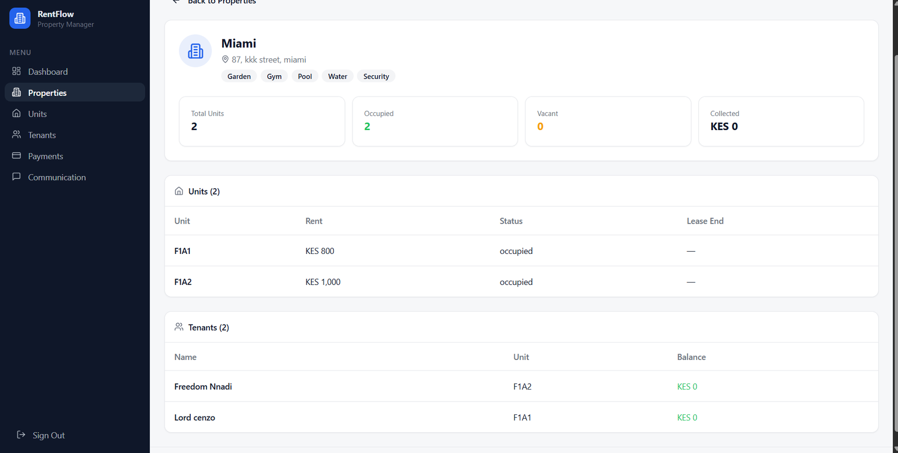Click the occupied status for F1A1 row
Image resolution: width=898 pixels, height=453 pixels.
point(516,251)
